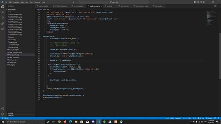The width and height of the screenshot is (221, 124).
Task: Open sign_up.php in the Explorer
Action: tap(20, 60)
